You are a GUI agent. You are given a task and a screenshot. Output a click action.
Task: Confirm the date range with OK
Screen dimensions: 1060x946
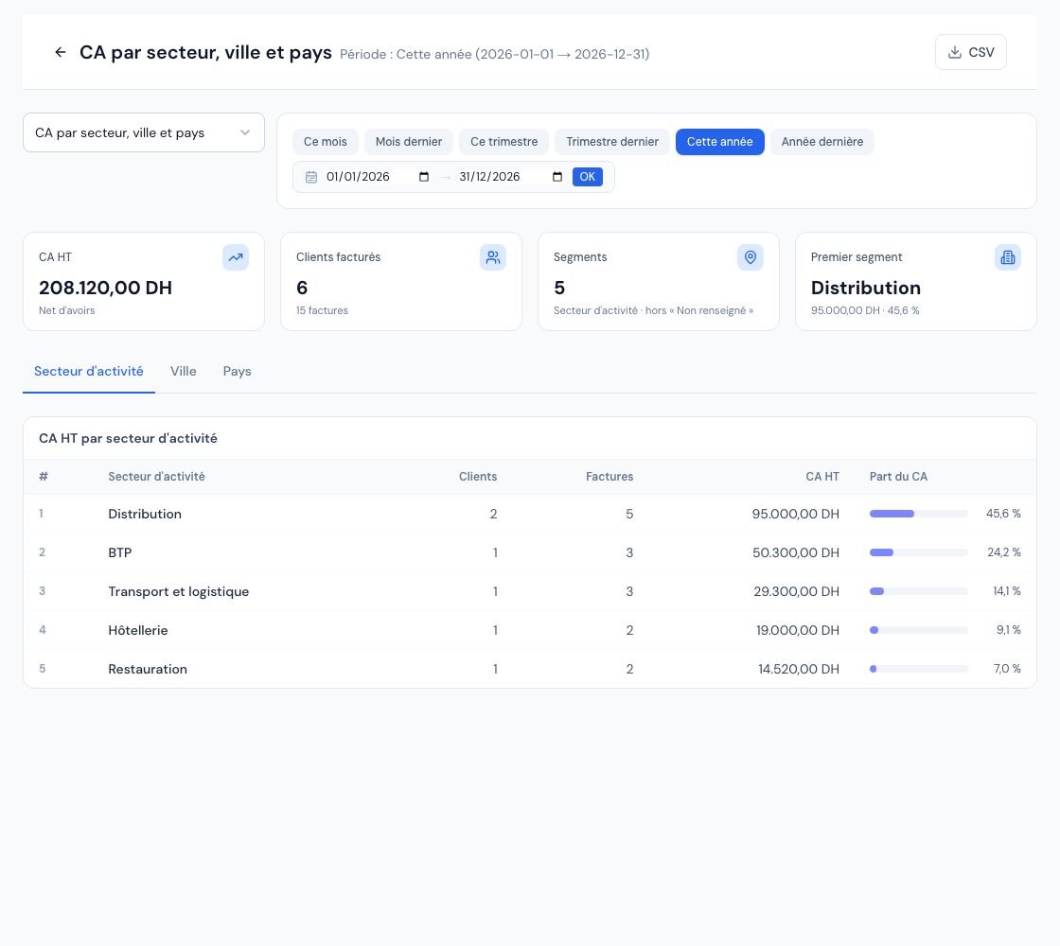[x=588, y=177]
